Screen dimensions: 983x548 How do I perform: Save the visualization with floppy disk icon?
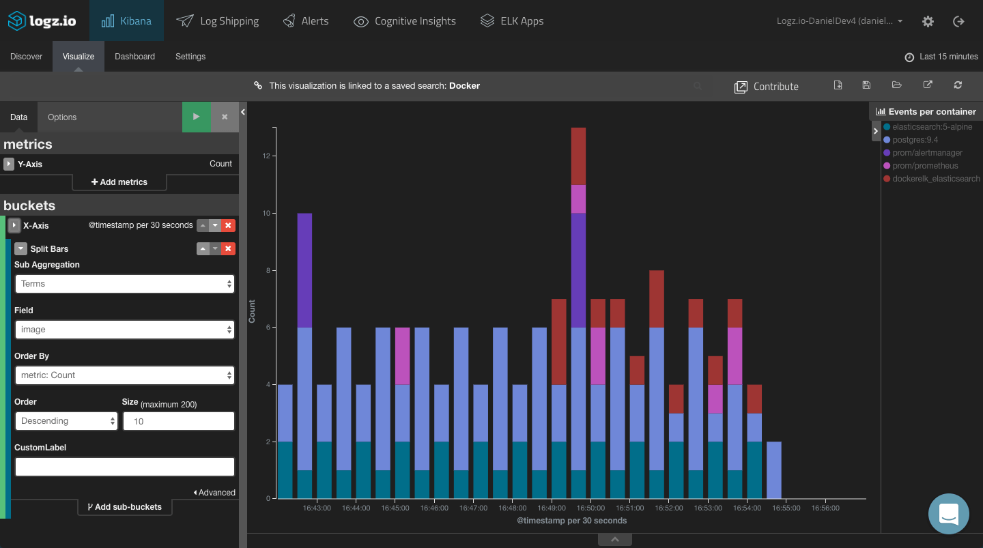pos(866,85)
